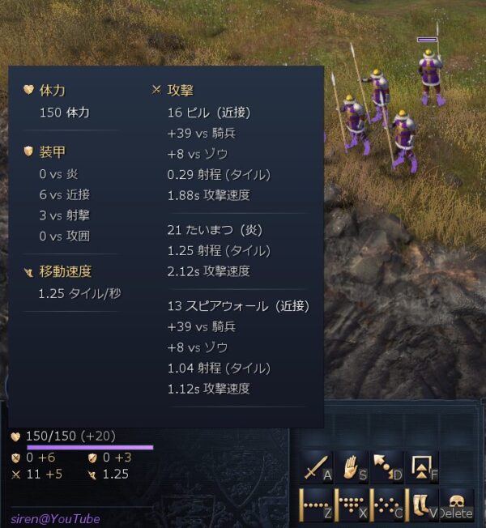Screen dimensions: 486x528
Task: Click the stop hand command icon
Action: [352, 467]
